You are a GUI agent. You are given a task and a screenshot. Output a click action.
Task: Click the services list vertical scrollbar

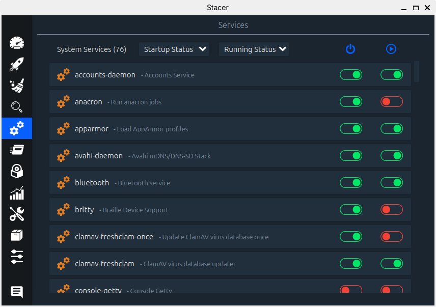(417, 72)
